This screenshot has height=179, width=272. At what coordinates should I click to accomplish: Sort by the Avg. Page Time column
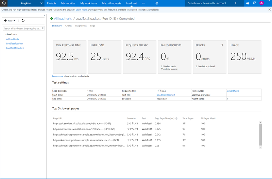pos(165,119)
